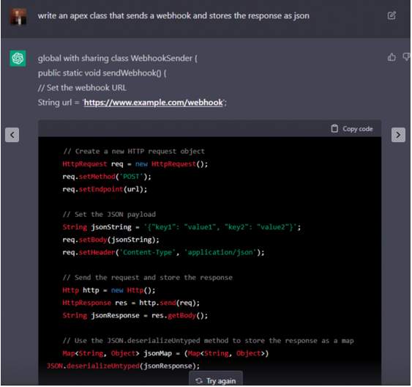412x387 pixels.
Task: Click the code block header bar
Action: [210, 129]
